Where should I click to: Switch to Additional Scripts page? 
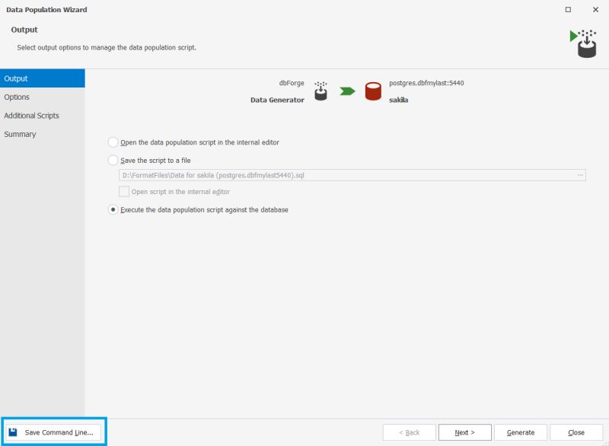43,116
